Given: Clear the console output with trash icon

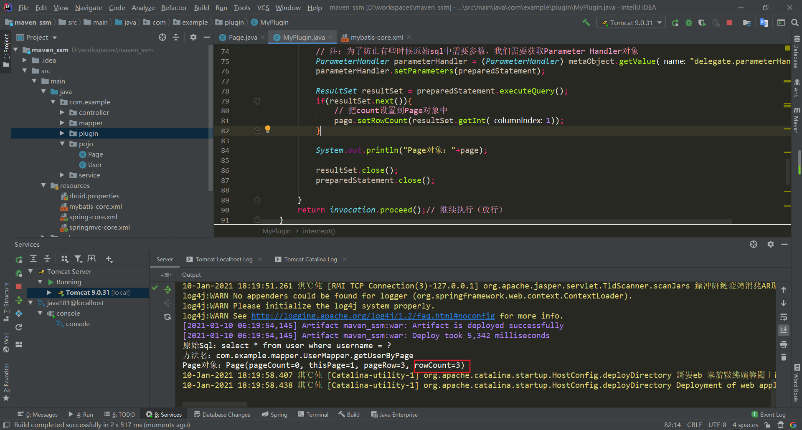Looking at the screenshot, I should [x=784, y=357].
